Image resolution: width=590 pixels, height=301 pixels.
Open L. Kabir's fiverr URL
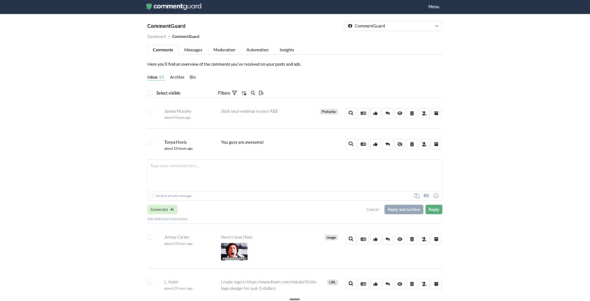coord(270,286)
